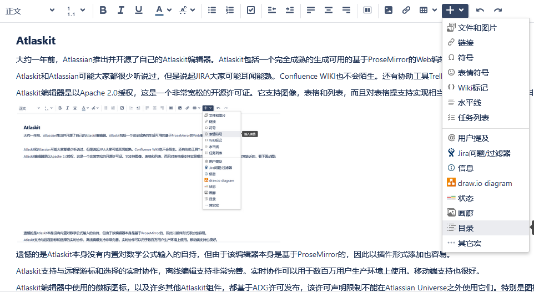Increase indent
The image size is (534, 292).
coord(289,10)
